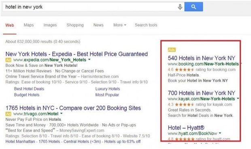Expand the arrow beside hyatt.com/BookNow
This screenshot has height=149, width=251.
220,133
